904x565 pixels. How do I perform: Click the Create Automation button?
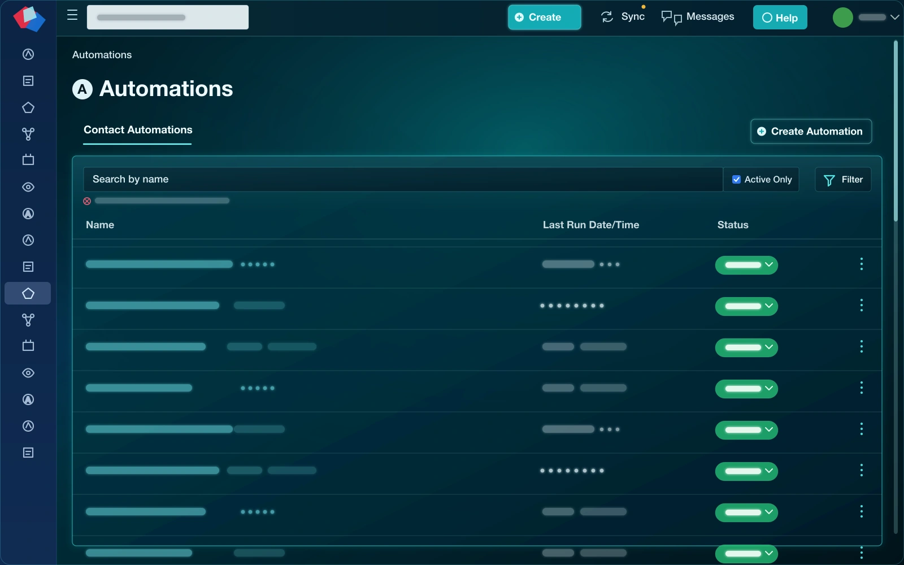coord(811,131)
